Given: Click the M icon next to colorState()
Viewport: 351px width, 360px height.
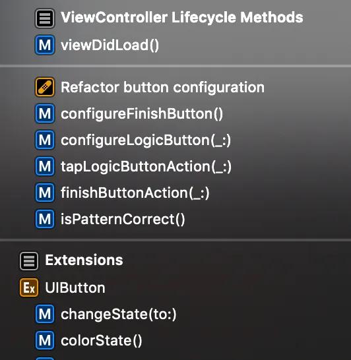Looking at the screenshot, I should [x=45, y=340].
